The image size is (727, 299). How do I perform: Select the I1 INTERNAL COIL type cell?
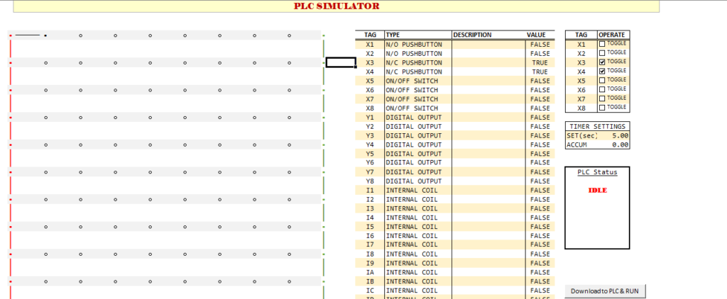pos(417,190)
